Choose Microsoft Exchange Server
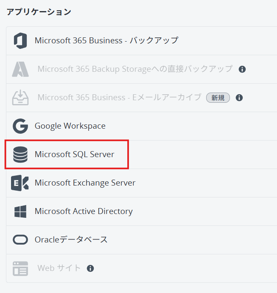 [x=85, y=183]
